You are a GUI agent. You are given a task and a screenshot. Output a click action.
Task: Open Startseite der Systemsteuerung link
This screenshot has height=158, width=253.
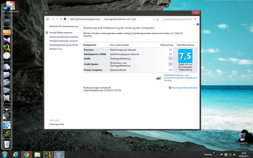(64, 26)
